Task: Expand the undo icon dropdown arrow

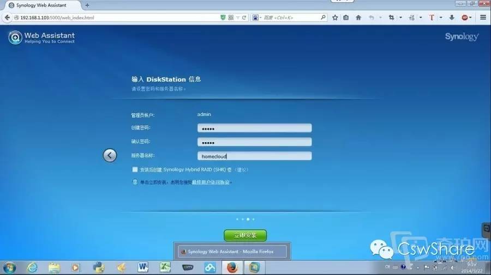Action: (380, 17)
